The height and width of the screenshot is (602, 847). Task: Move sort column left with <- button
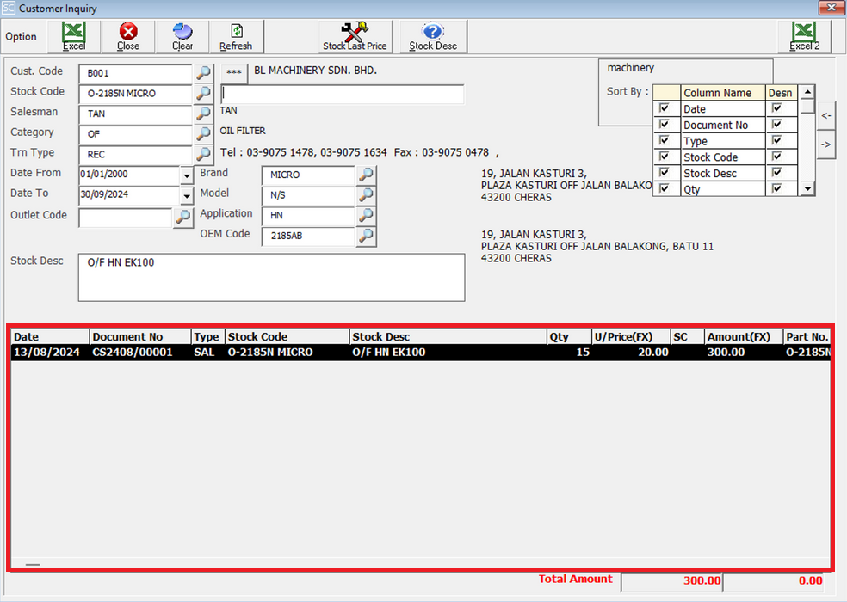(826, 115)
